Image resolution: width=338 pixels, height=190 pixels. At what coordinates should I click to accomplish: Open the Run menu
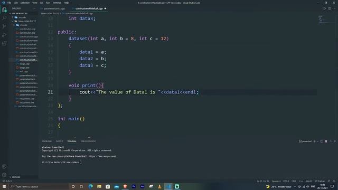[48, 3]
